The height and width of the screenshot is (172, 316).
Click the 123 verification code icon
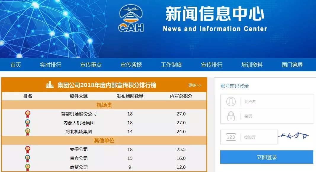(x=231, y=137)
